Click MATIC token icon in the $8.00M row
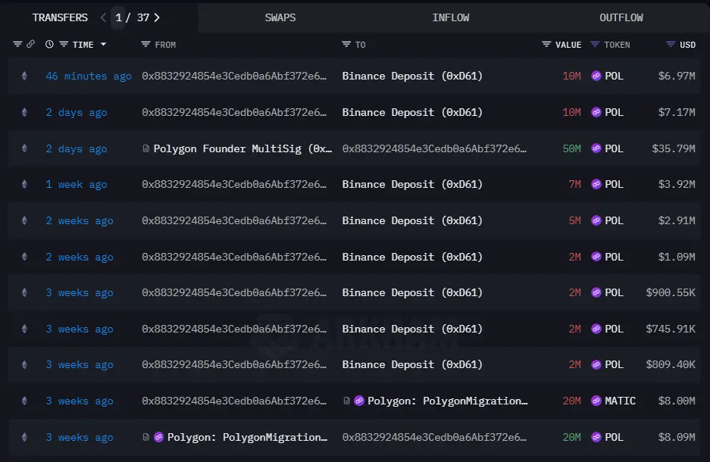The image size is (710, 462). coord(596,401)
